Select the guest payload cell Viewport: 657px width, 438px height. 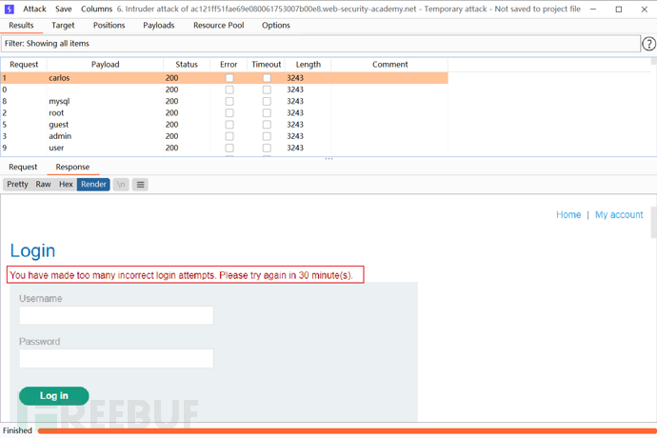[105, 125]
